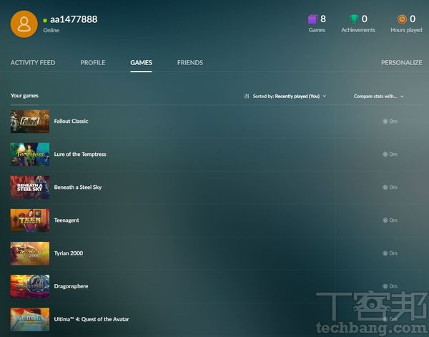The height and width of the screenshot is (337, 429).
Task: Open the Beneath a Steel Sky thumbnail
Action: 30,187
